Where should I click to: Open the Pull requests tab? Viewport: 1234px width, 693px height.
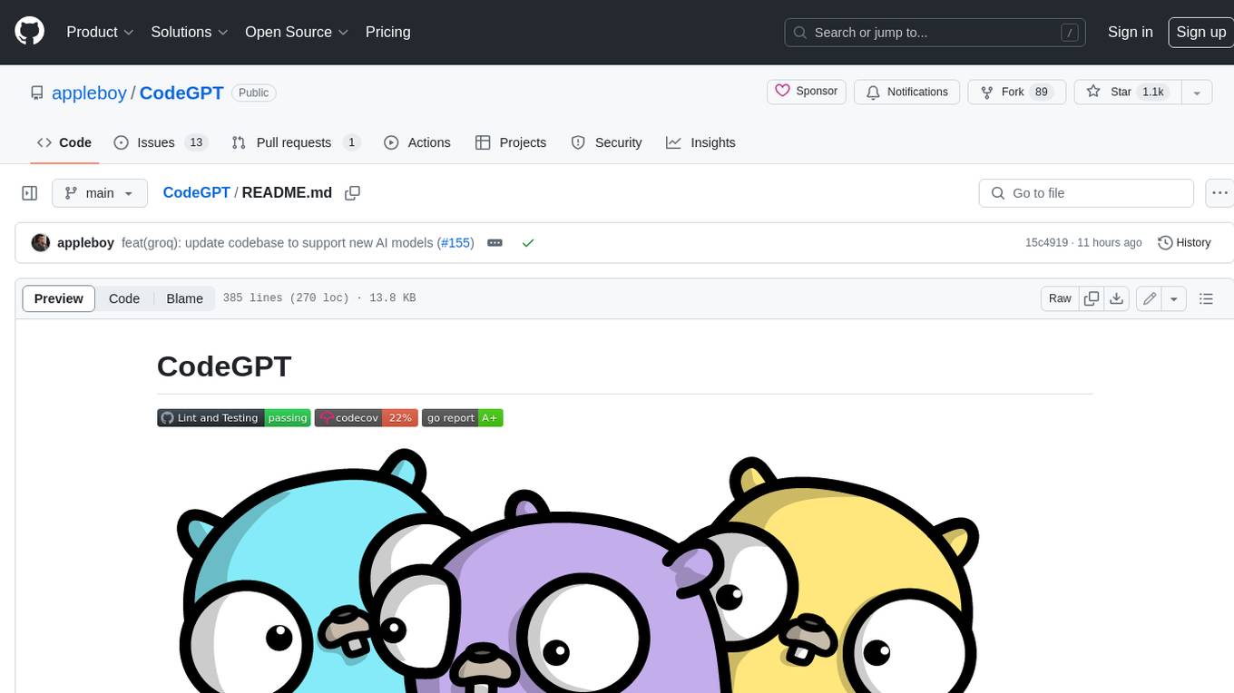(296, 142)
